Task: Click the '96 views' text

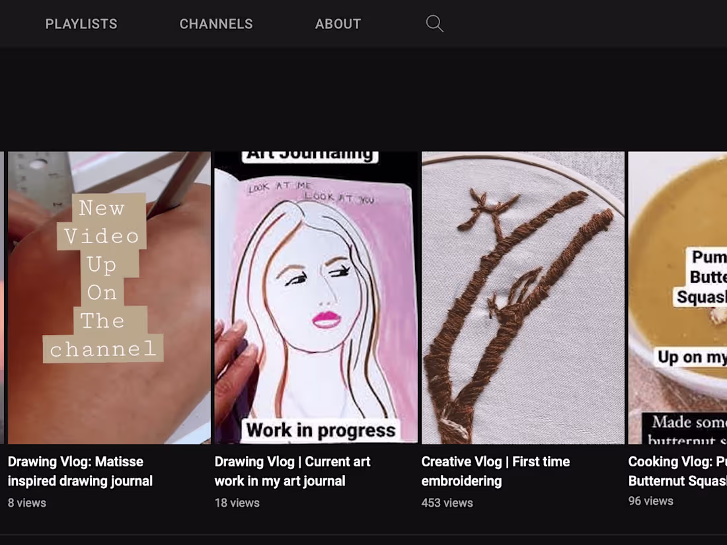Action: point(650,501)
